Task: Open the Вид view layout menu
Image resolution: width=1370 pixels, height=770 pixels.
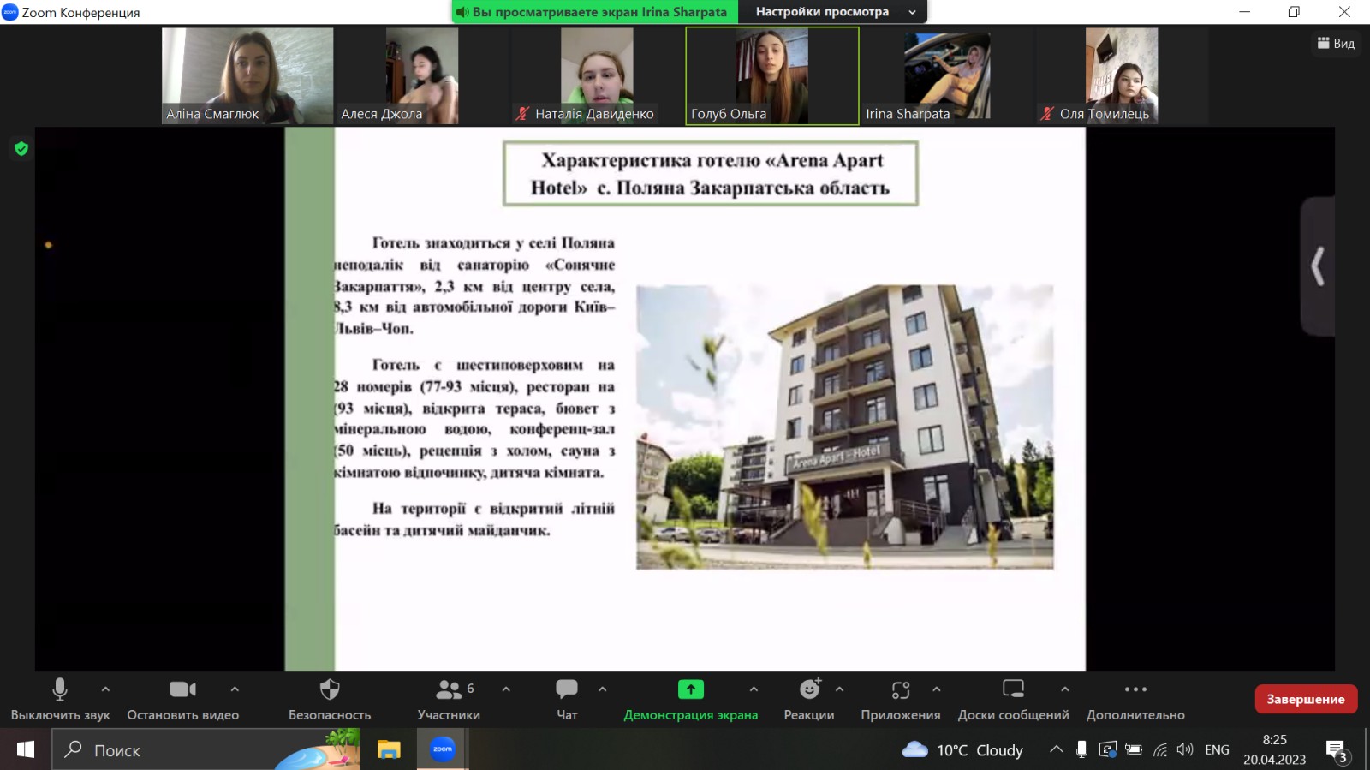Action: pos(1336,44)
